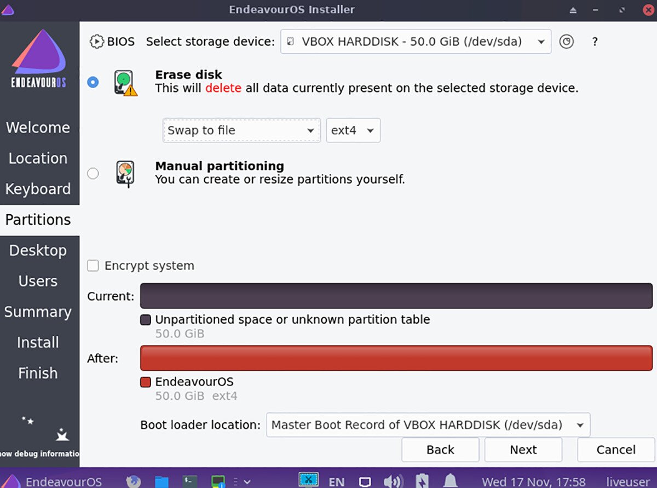Viewport: 657px width, 488px height.
Task: Click the question mark help icon
Action: pos(595,42)
